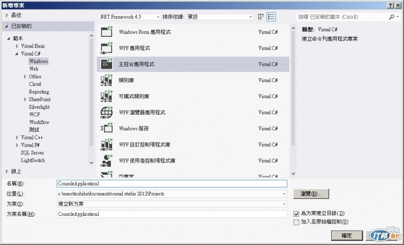404x245 pixels.
Task: Pick the WPF 自訂控制項程式庫 icon
Action: (107, 144)
